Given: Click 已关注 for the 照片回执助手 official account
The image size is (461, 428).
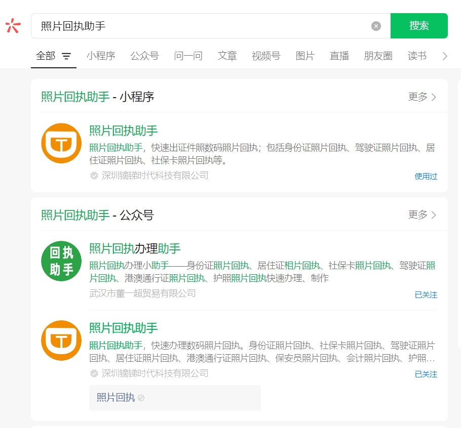Looking at the screenshot, I should [x=426, y=374].
